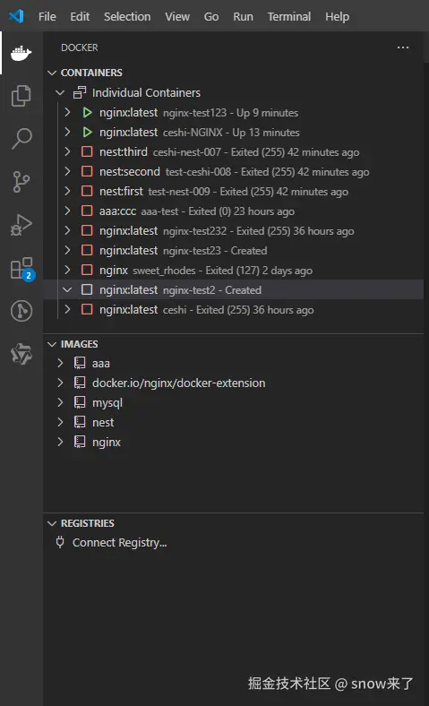
Task: Click the Connect Registry plug icon
Action: pyautogui.click(x=60, y=542)
